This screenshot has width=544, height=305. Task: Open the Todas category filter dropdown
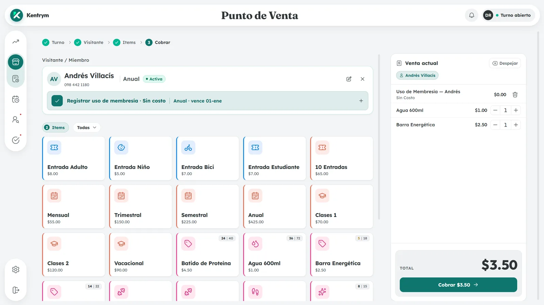click(x=87, y=128)
